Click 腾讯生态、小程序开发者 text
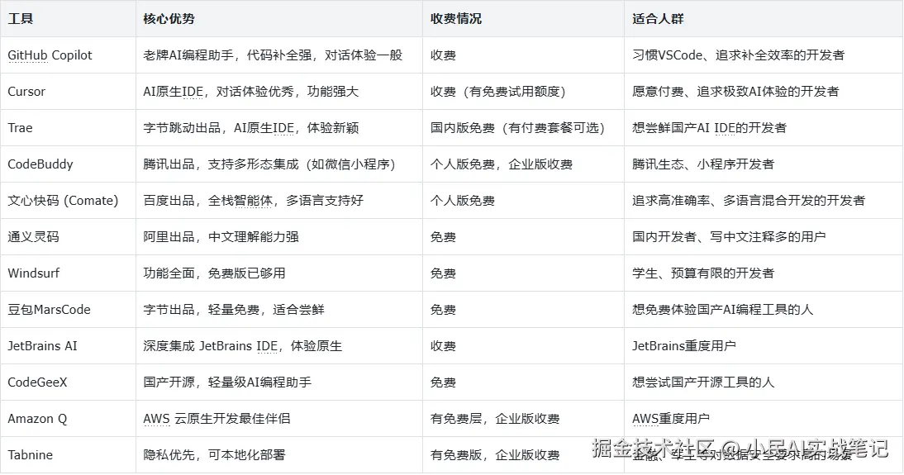Viewport: 904px width, 475px height. point(703,164)
